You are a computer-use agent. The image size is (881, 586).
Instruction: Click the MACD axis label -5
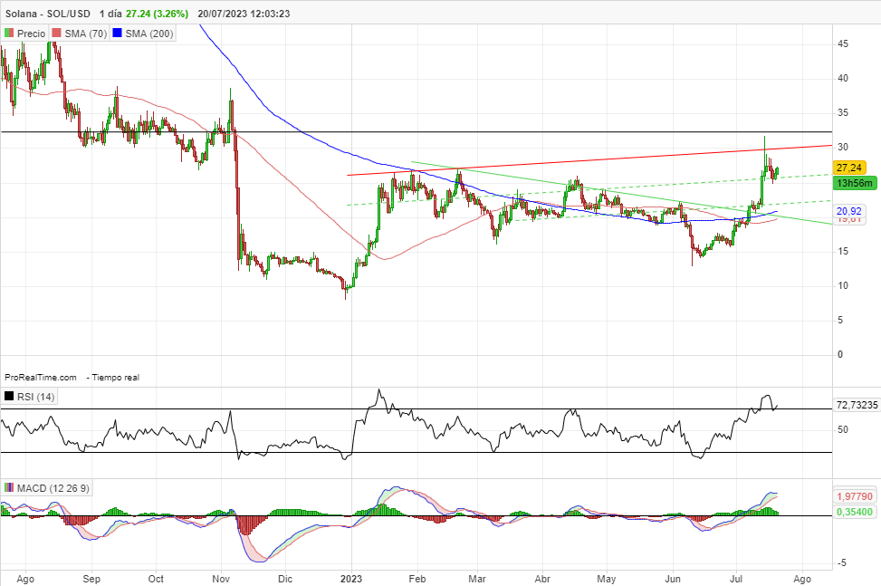(841, 563)
